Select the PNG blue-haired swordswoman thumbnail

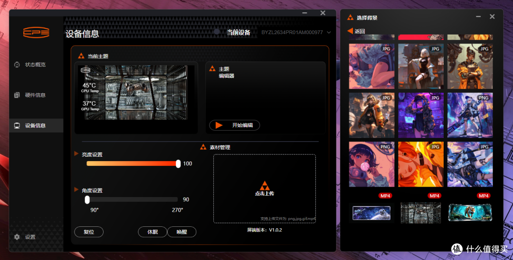point(470,115)
